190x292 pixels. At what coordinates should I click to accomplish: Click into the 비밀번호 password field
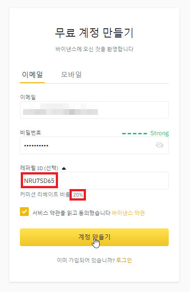[x=94, y=145]
